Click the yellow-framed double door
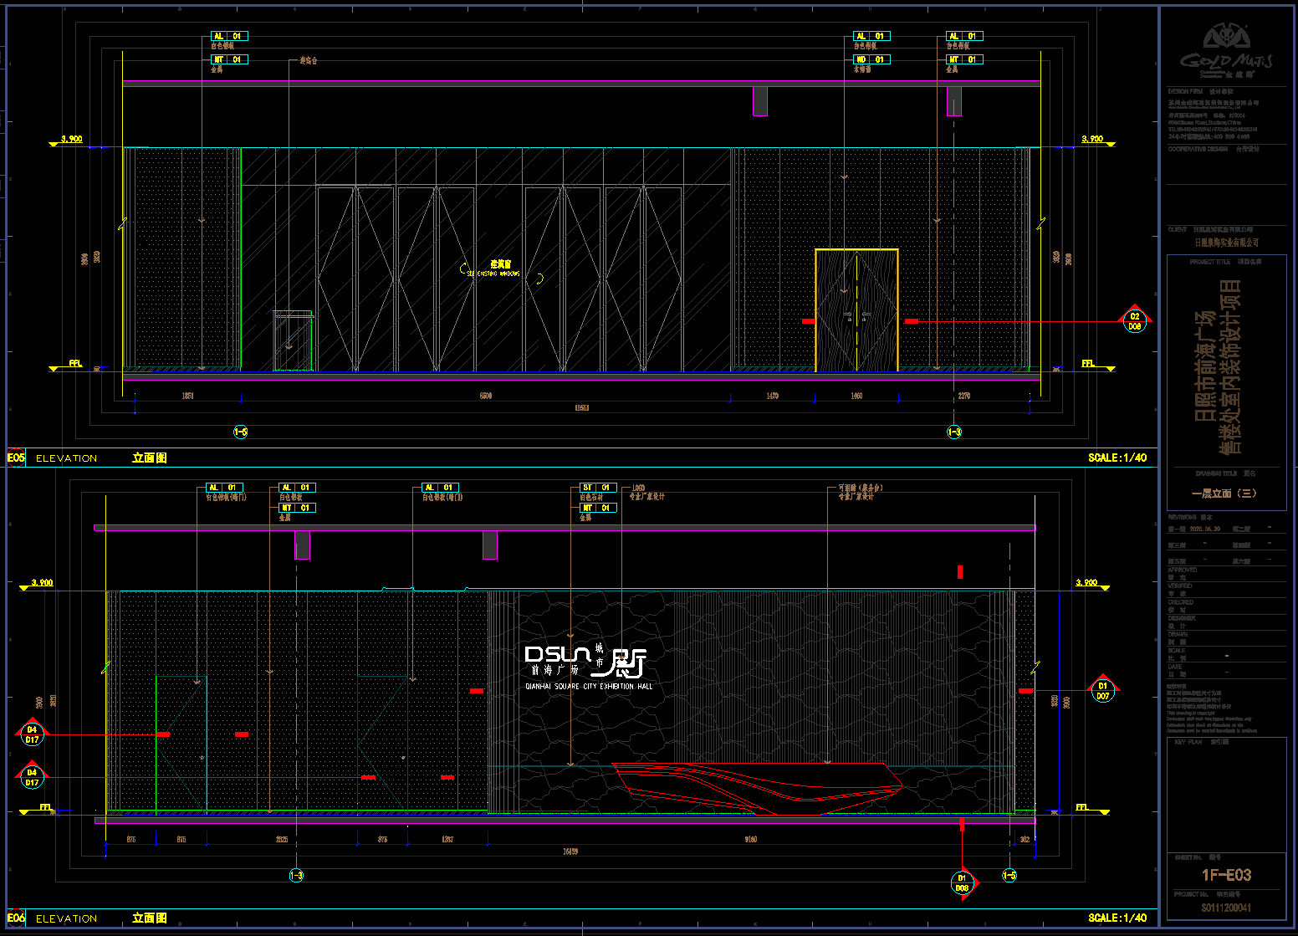 pos(856,310)
